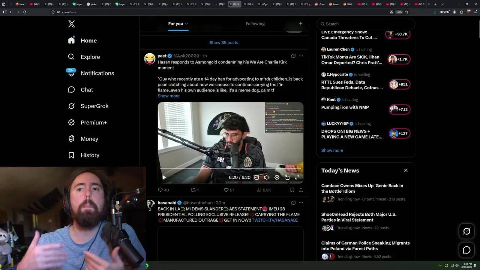Show hidden system tray icons
The width and height of the screenshot is (480, 270).
[441, 265]
